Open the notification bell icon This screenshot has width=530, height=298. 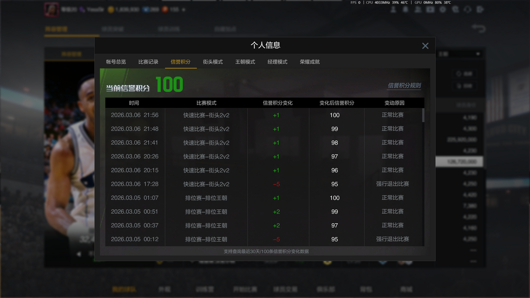tap(405, 9)
